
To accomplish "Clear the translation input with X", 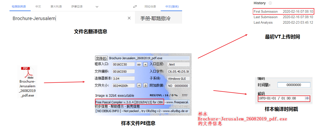I will click(x=129, y=18).
